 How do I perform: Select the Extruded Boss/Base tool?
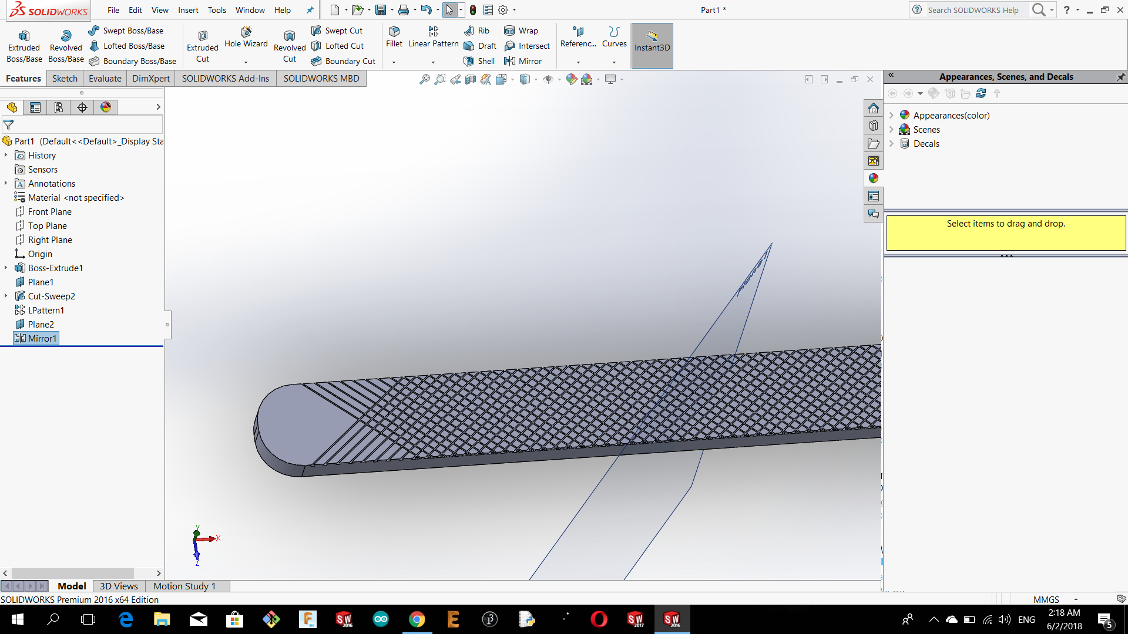tap(24, 46)
